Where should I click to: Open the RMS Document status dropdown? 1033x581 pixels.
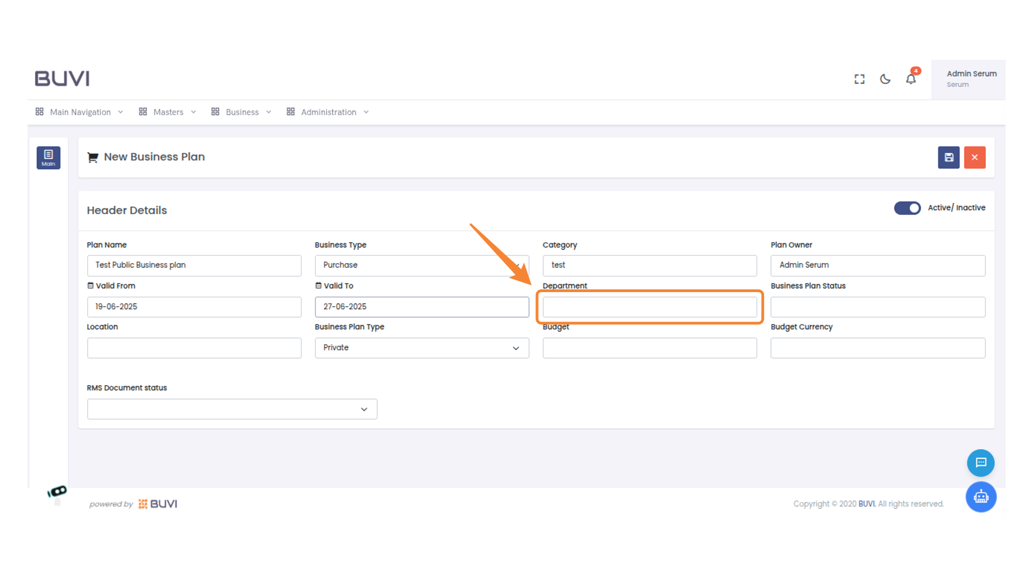click(232, 409)
